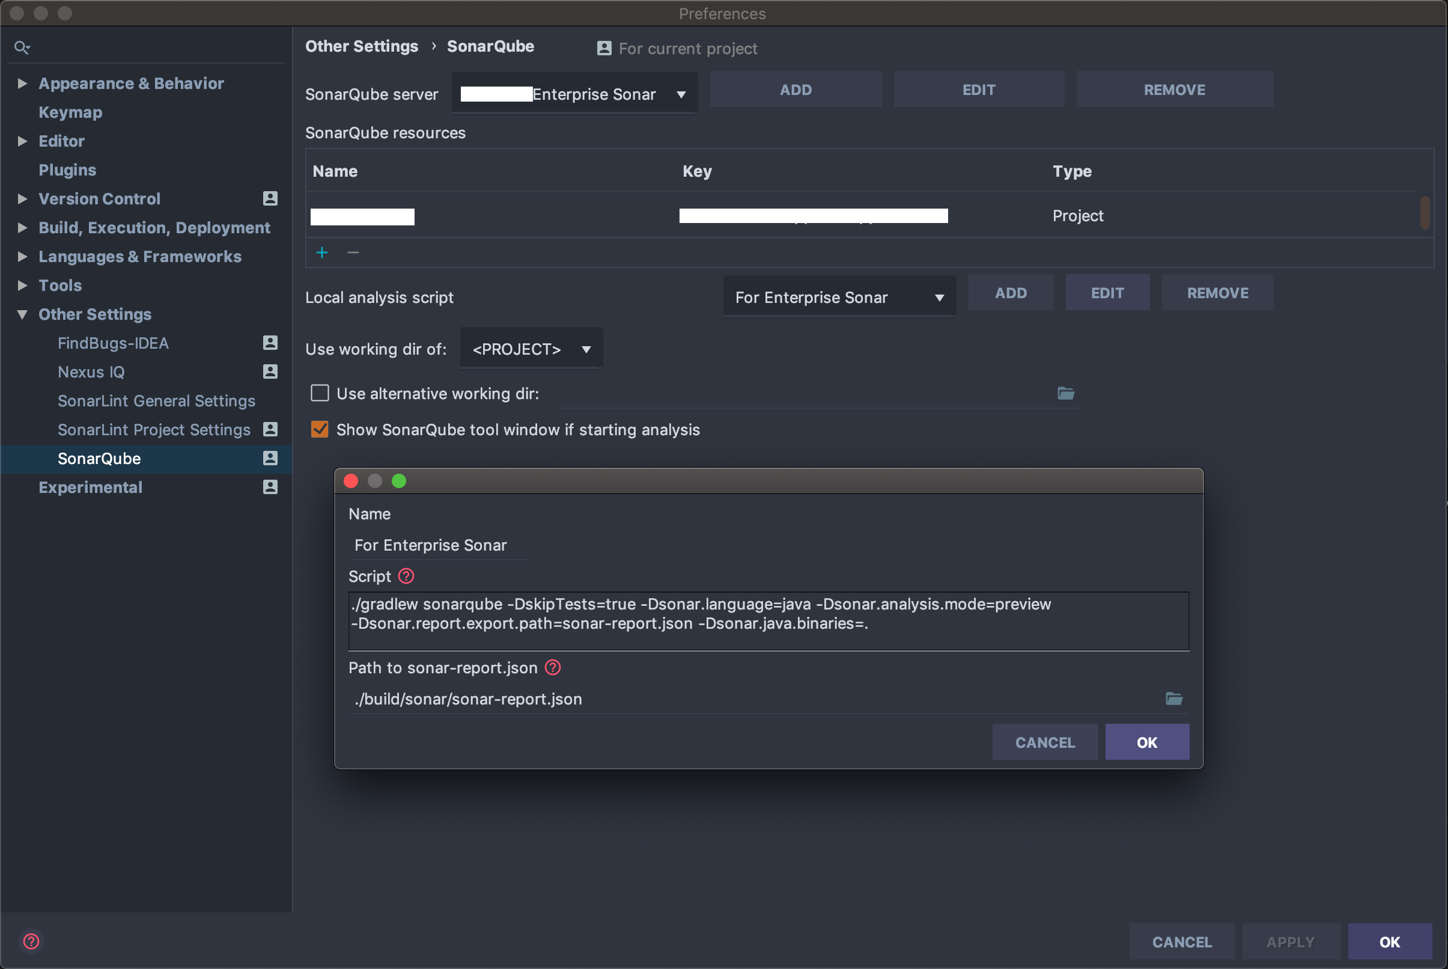The image size is (1448, 969).
Task: Expand the Tools tree arrow
Action: coord(22,285)
